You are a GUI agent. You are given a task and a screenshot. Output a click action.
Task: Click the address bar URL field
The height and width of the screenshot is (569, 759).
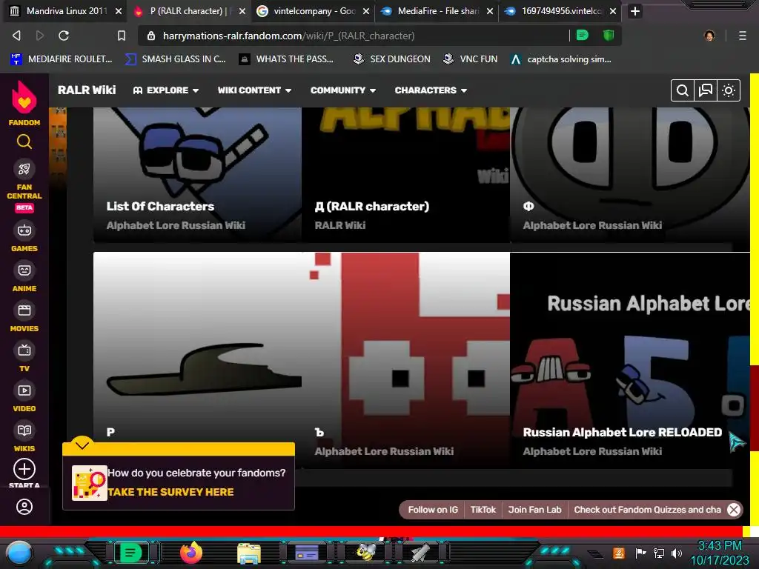click(354, 36)
